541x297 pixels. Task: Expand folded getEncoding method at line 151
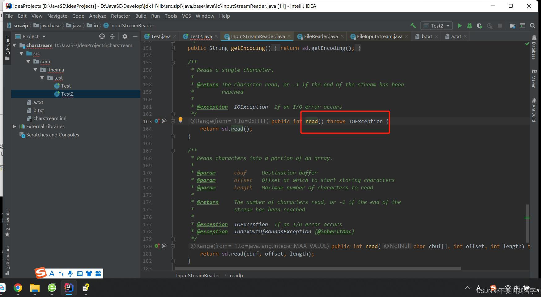click(173, 48)
